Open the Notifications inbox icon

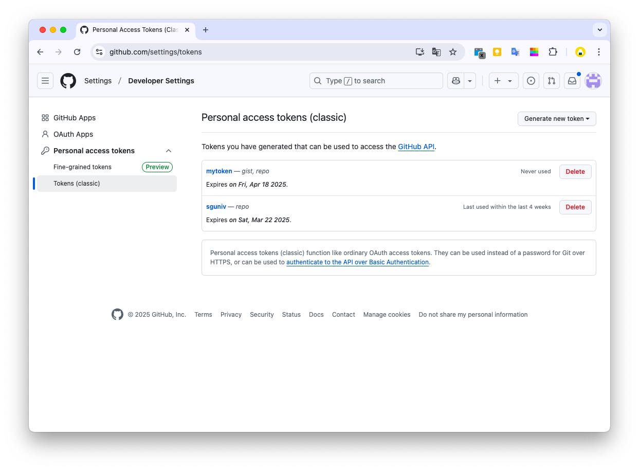click(572, 81)
